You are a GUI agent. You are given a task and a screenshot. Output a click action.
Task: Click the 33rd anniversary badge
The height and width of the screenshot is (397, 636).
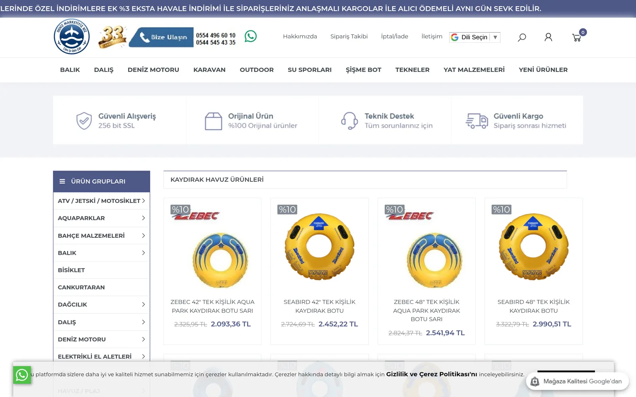point(112,37)
